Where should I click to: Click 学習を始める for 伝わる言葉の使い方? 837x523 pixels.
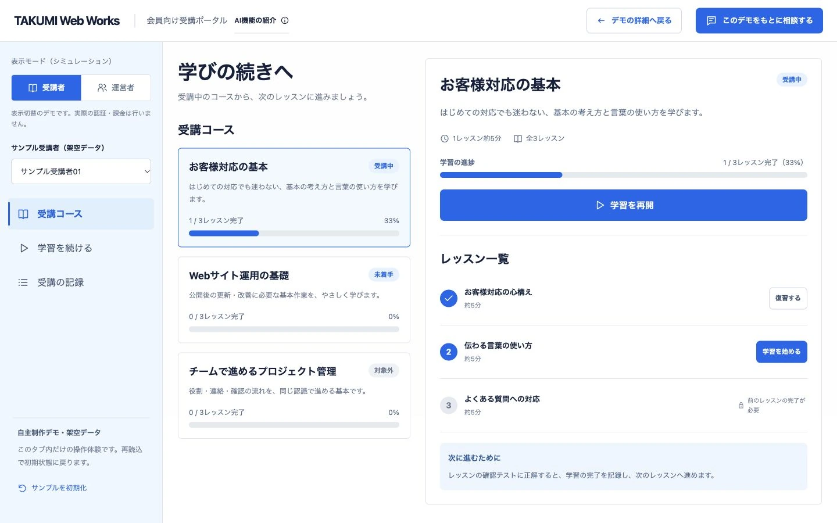[782, 352]
